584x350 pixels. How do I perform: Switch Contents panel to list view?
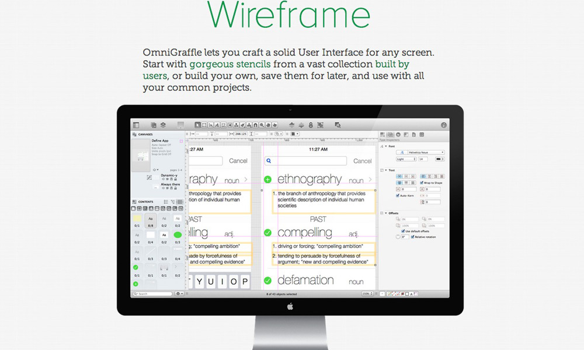click(166, 202)
